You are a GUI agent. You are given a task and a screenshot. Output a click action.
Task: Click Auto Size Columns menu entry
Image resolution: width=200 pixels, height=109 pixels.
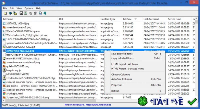point(135,79)
